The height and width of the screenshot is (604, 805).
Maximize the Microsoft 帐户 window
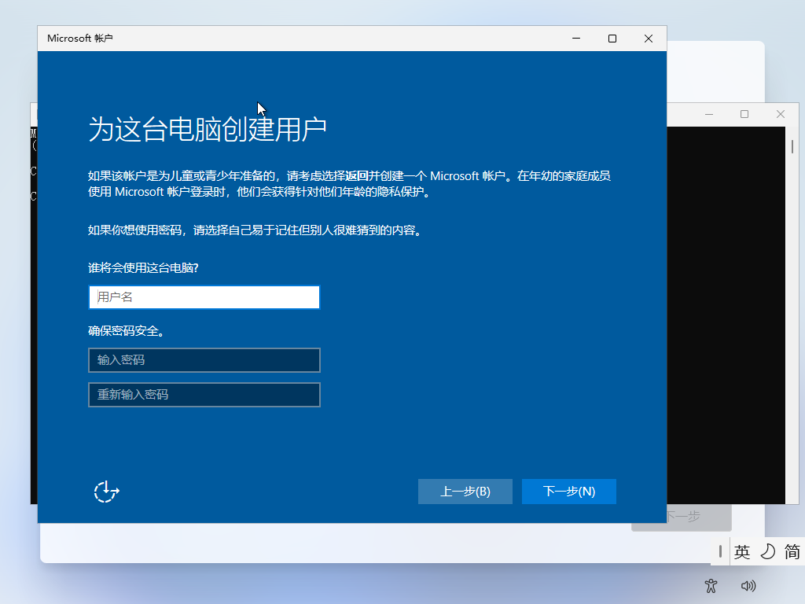click(612, 39)
